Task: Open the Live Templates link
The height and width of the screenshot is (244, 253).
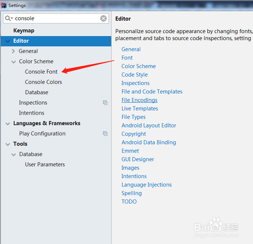Action: point(140,109)
